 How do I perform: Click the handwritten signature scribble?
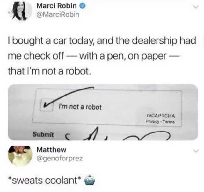118,135
